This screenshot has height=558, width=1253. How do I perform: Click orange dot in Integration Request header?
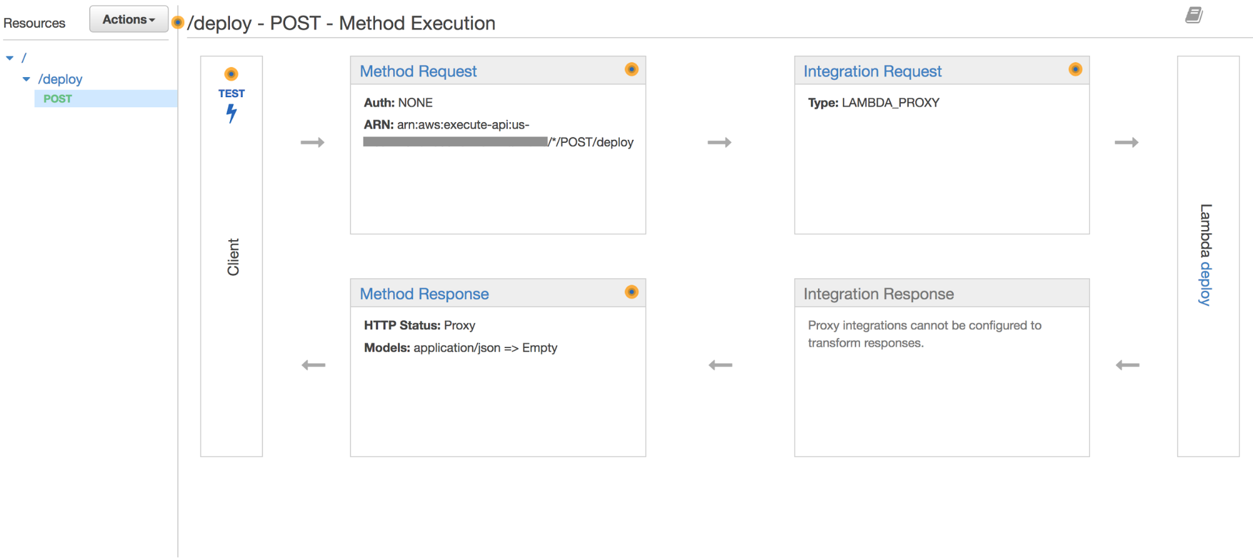[1076, 69]
